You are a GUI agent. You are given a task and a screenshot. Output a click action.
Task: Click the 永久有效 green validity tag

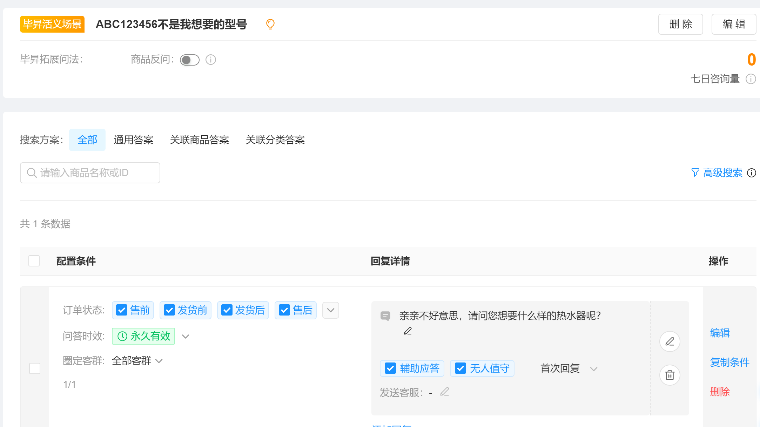click(x=143, y=336)
